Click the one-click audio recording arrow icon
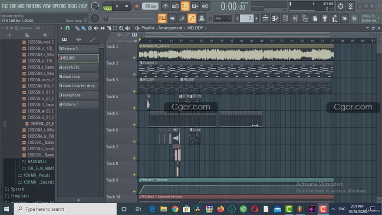This screenshot has width=382, height=215. tap(172, 18)
